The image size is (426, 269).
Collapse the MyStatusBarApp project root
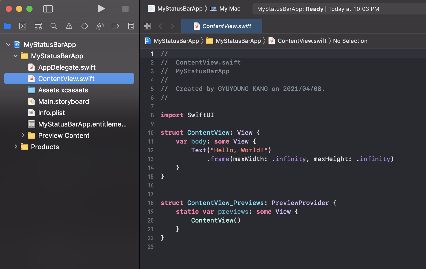[8, 45]
